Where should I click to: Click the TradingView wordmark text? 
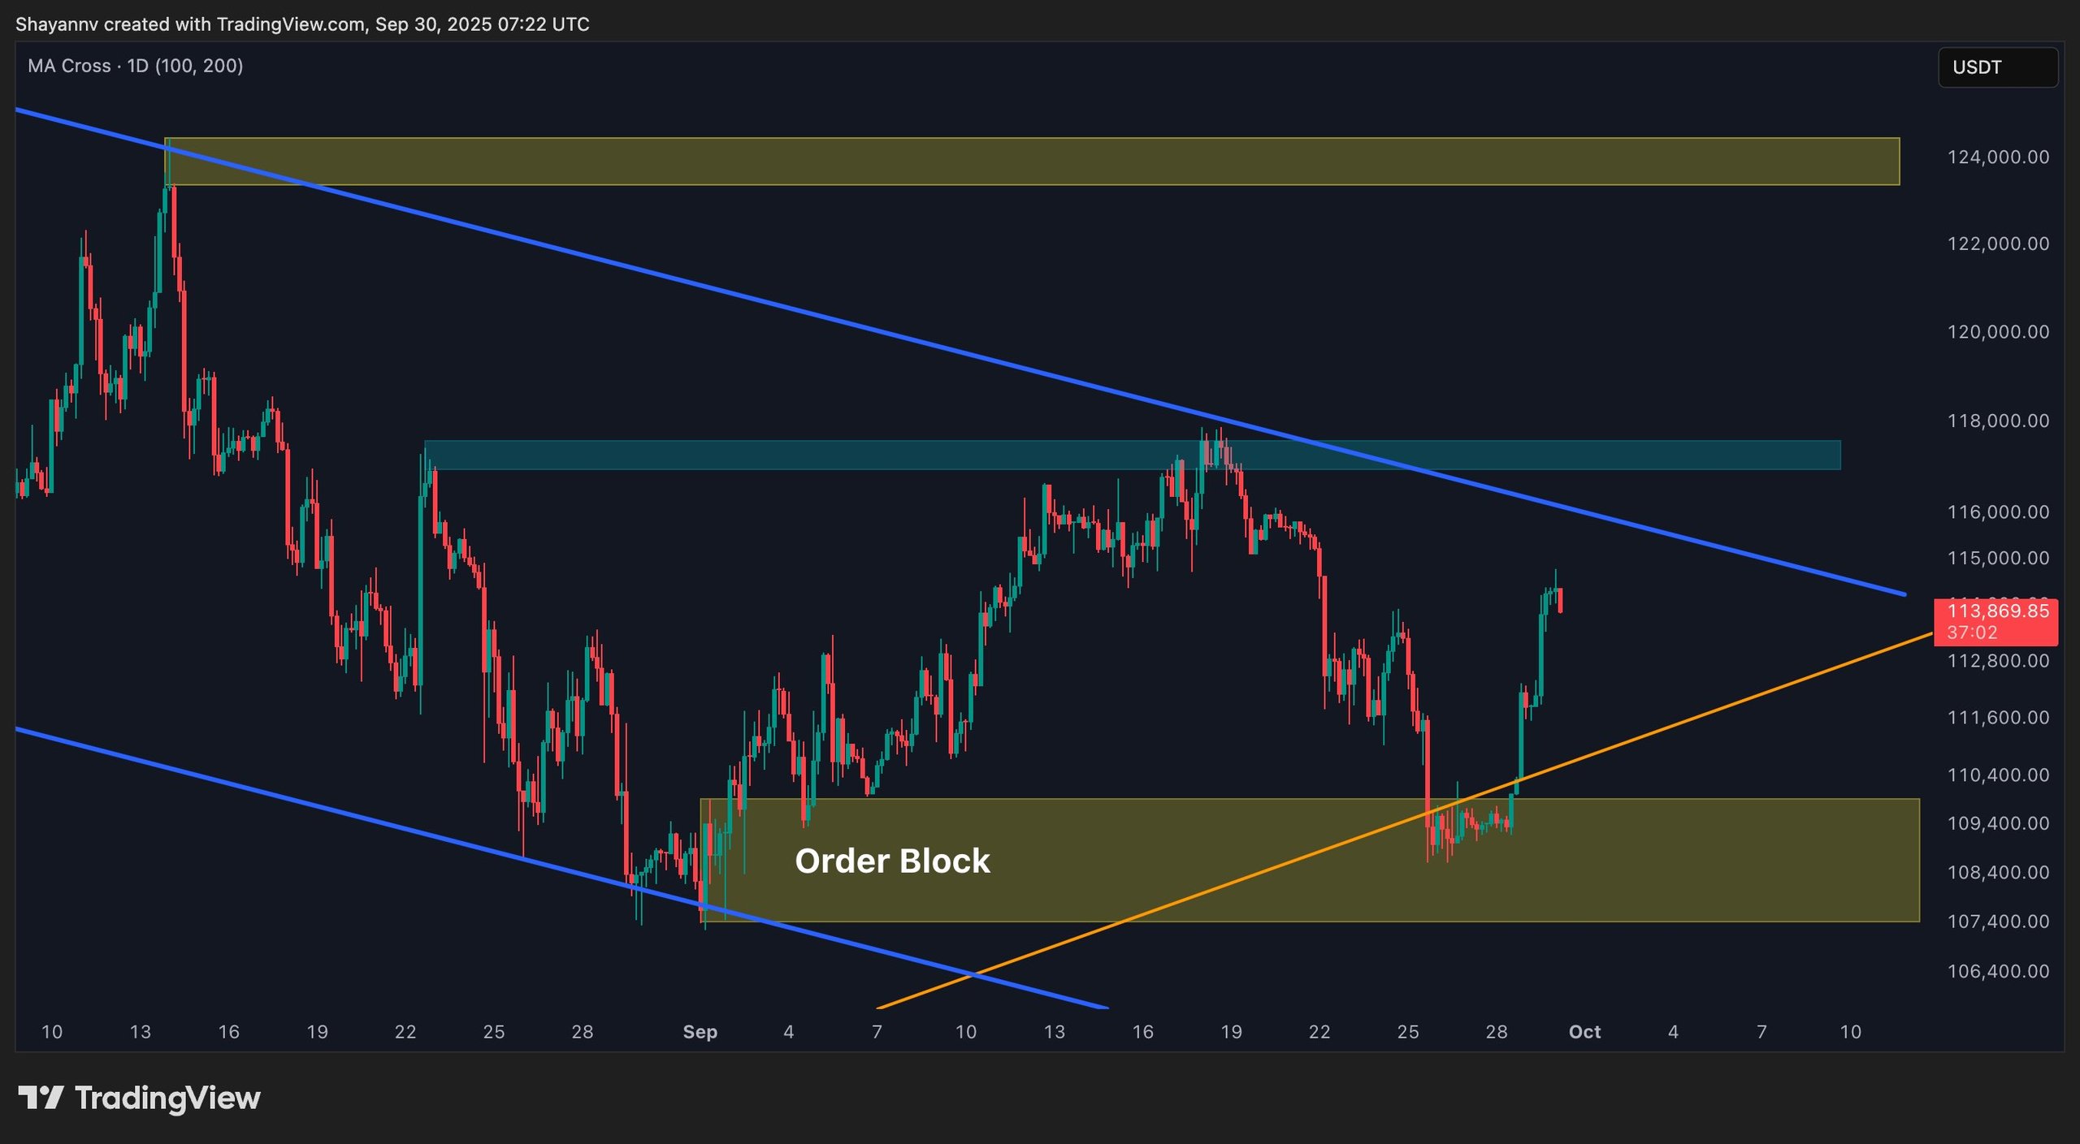pyautogui.click(x=167, y=1098)
